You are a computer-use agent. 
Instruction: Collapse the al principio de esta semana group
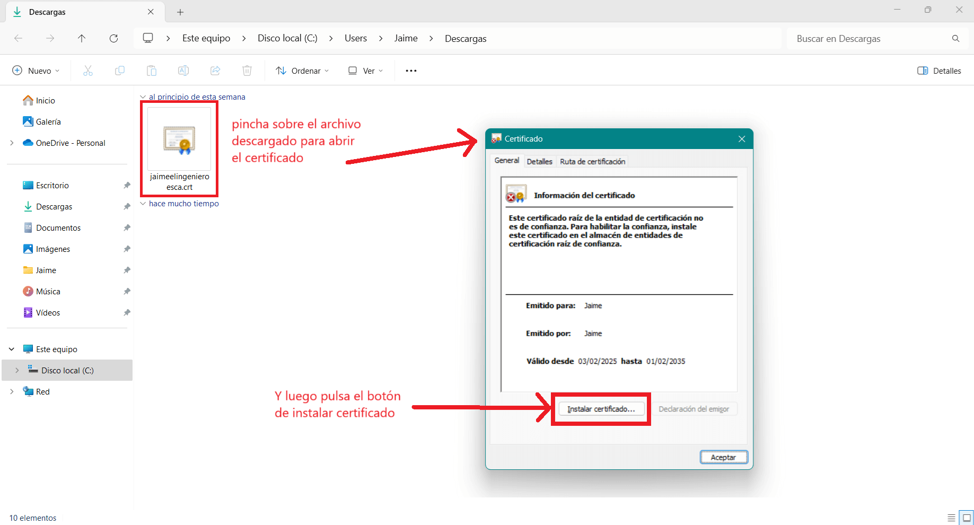point(143,97)
